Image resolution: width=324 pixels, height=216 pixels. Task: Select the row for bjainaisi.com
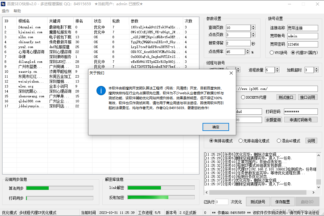[100, 32]
